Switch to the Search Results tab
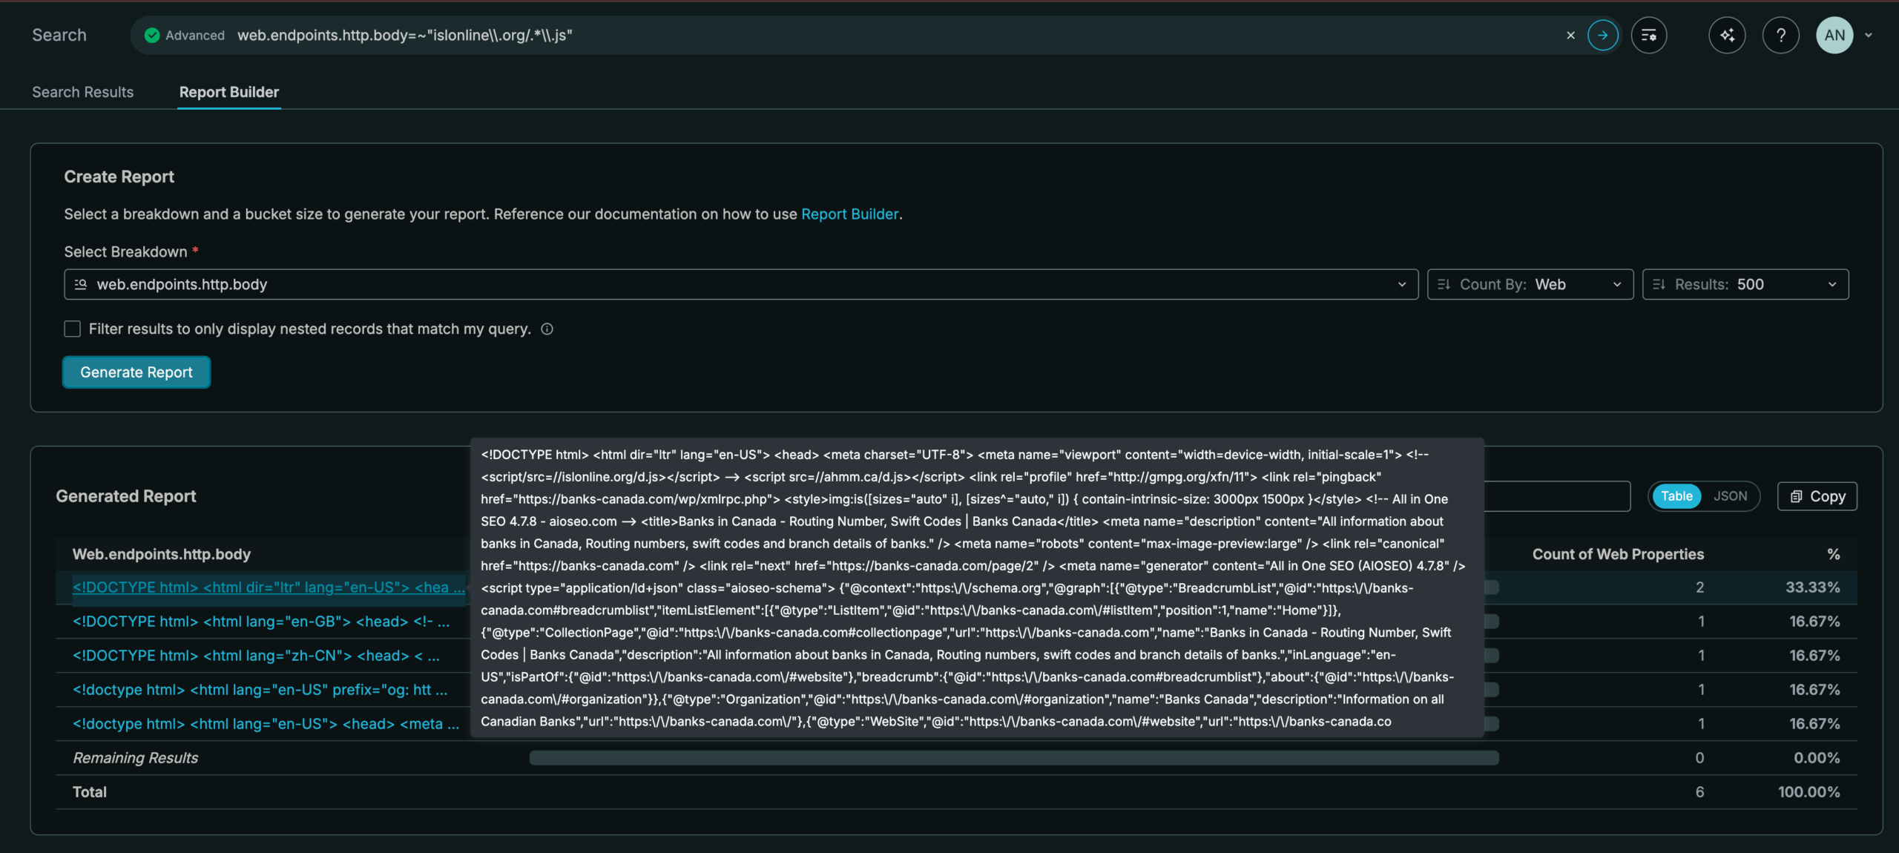1899x853 pixels. tap(82, 92)
